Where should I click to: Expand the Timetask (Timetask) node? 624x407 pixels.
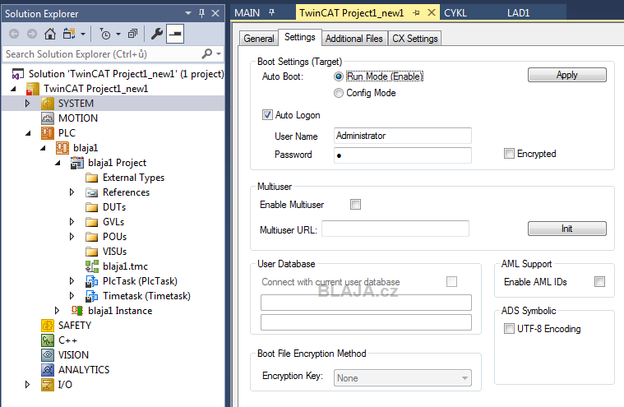point(72,296)
